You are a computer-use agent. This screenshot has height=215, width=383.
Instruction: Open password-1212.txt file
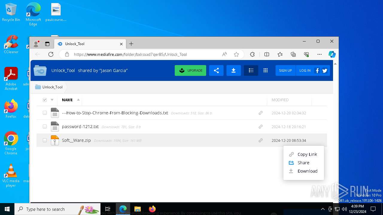80,127
